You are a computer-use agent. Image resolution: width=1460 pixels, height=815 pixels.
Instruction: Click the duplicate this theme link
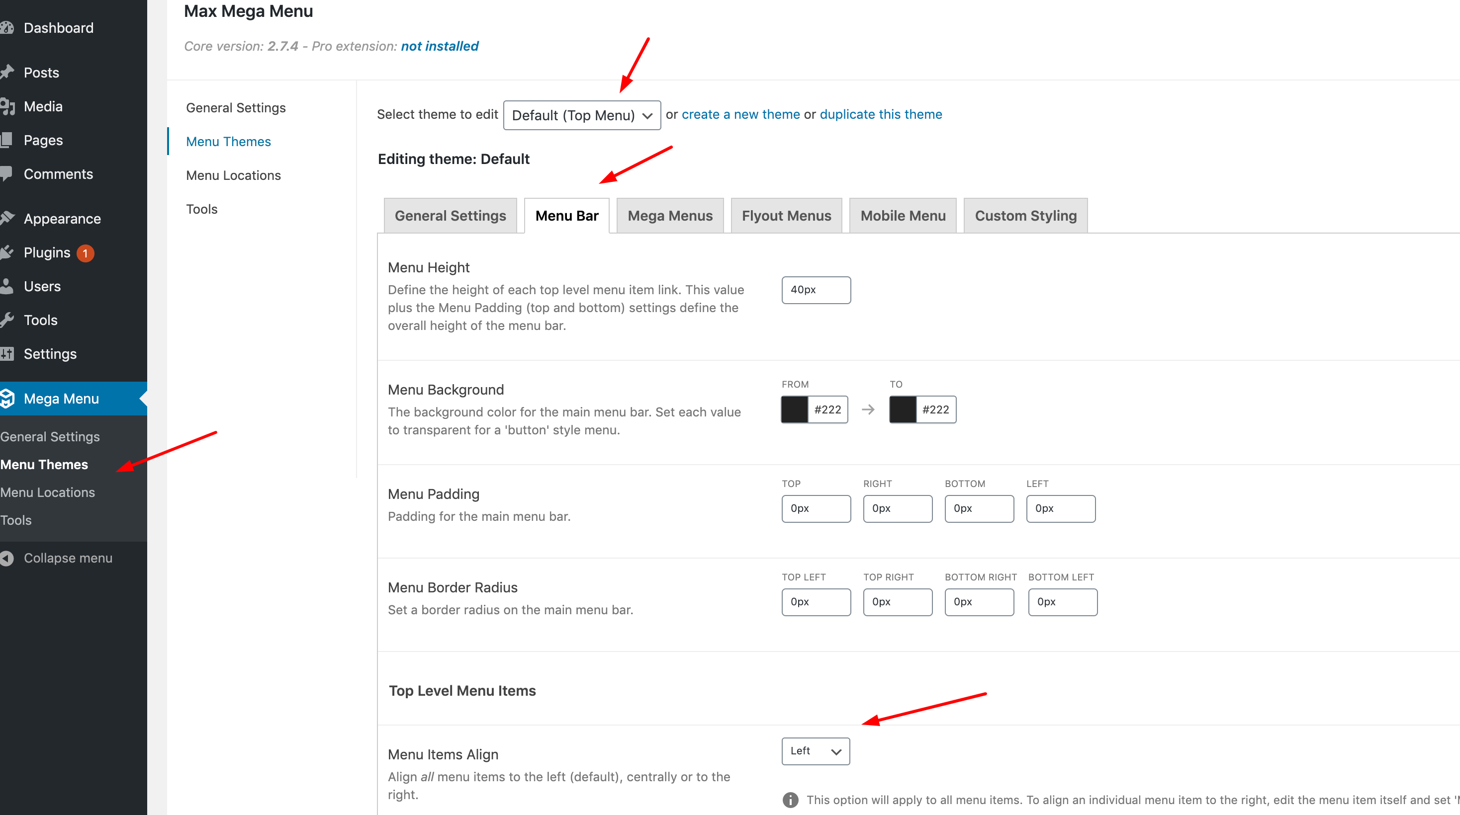coord(880,114)
